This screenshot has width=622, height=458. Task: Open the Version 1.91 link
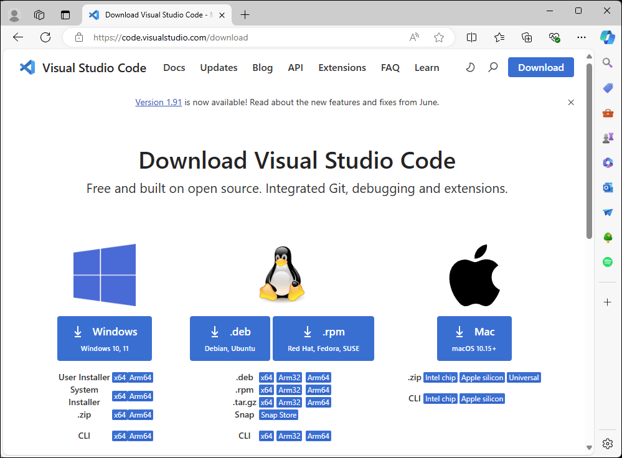158,102
